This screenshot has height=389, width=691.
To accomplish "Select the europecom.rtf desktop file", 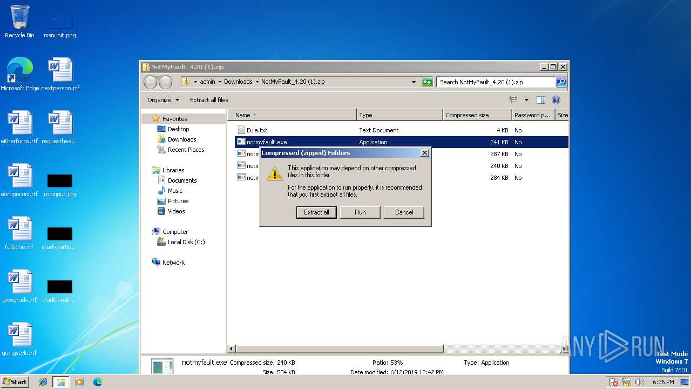I will (19, 180).
